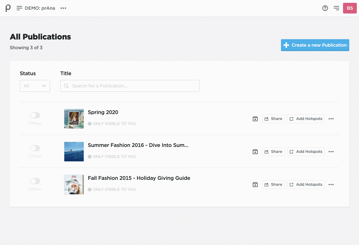Screen dimensions: 359x245
Task: Click the Publitas logo icon
Action: tap(8, 8)
